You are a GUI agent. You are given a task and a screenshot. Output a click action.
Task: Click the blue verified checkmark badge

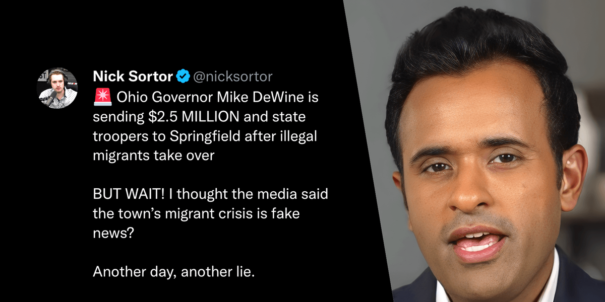[182, 77]
